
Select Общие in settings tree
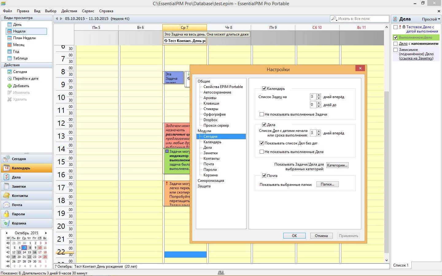click(x=204, y=81)
